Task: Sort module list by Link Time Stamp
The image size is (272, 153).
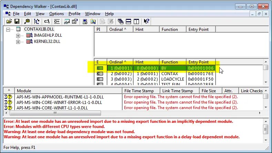Action: point(180,91)
